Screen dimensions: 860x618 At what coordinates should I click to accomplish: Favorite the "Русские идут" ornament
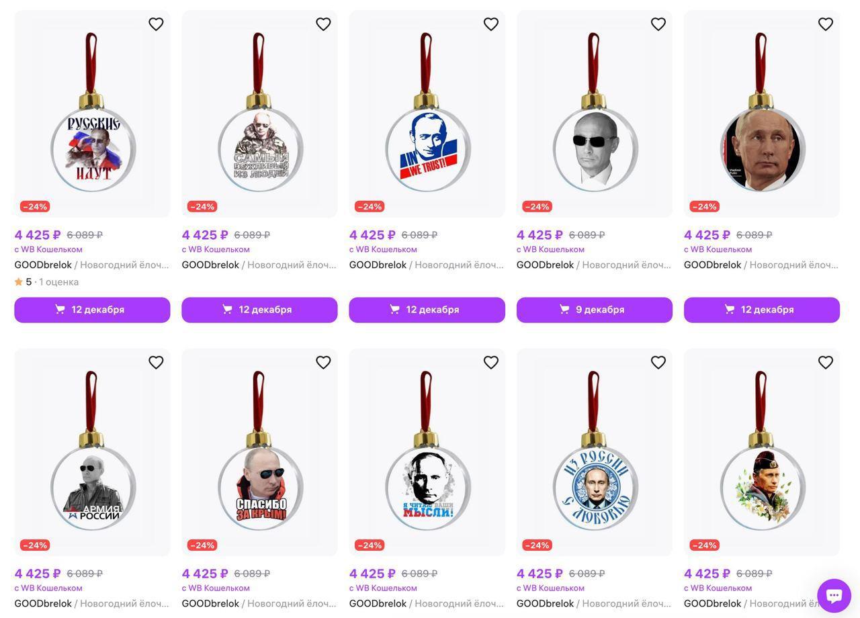pyautogui.click(x=156, y=24)
